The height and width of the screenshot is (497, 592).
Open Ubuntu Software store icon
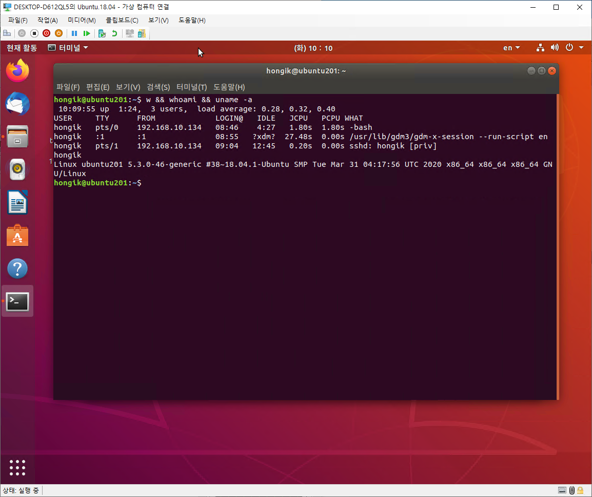pos(17,236)
